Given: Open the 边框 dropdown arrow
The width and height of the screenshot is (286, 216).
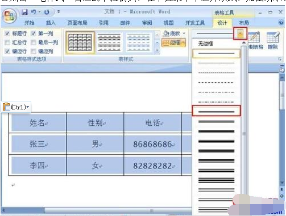Looking at the screenshot, I should (x=183, y=43).
